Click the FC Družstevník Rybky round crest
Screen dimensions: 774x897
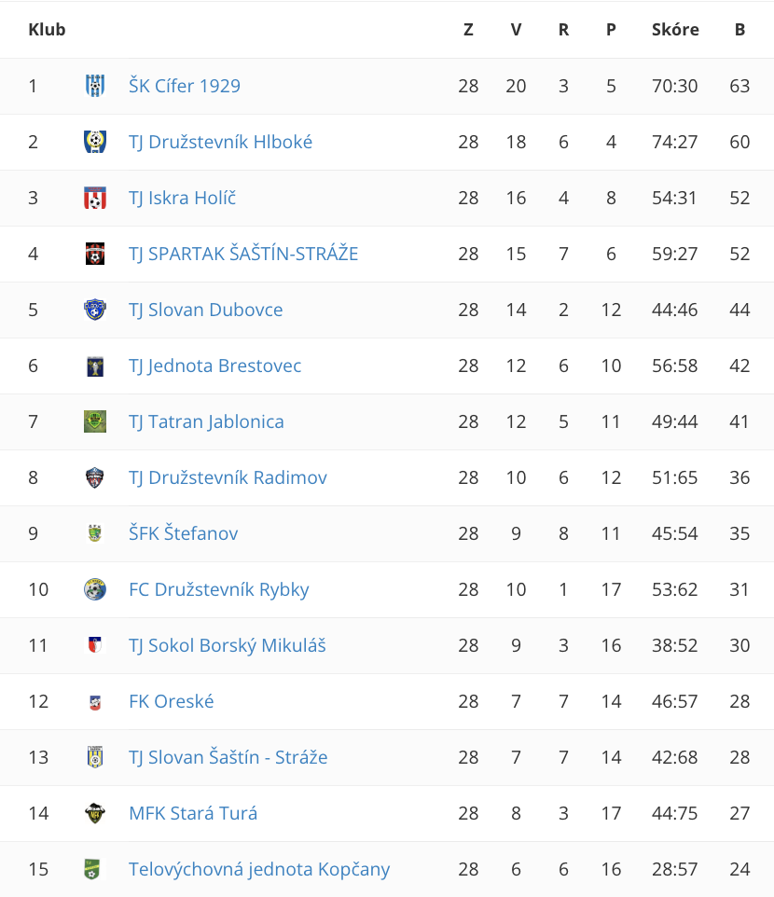click(95, 589)
